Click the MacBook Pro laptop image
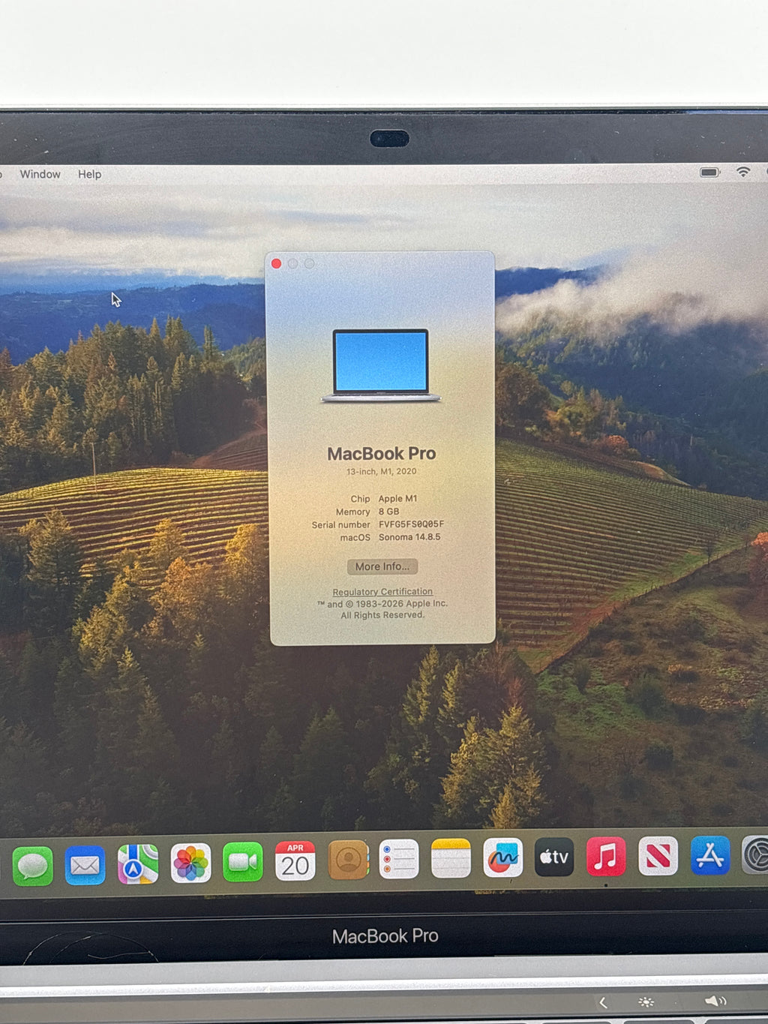The width and height of the screenshot is (768, 1024). pyautogui.click(x=381, y=365)
